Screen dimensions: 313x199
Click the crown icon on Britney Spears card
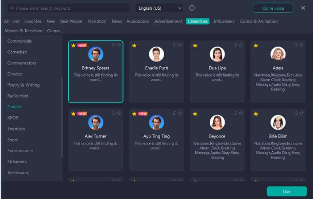tap(73, 46)
